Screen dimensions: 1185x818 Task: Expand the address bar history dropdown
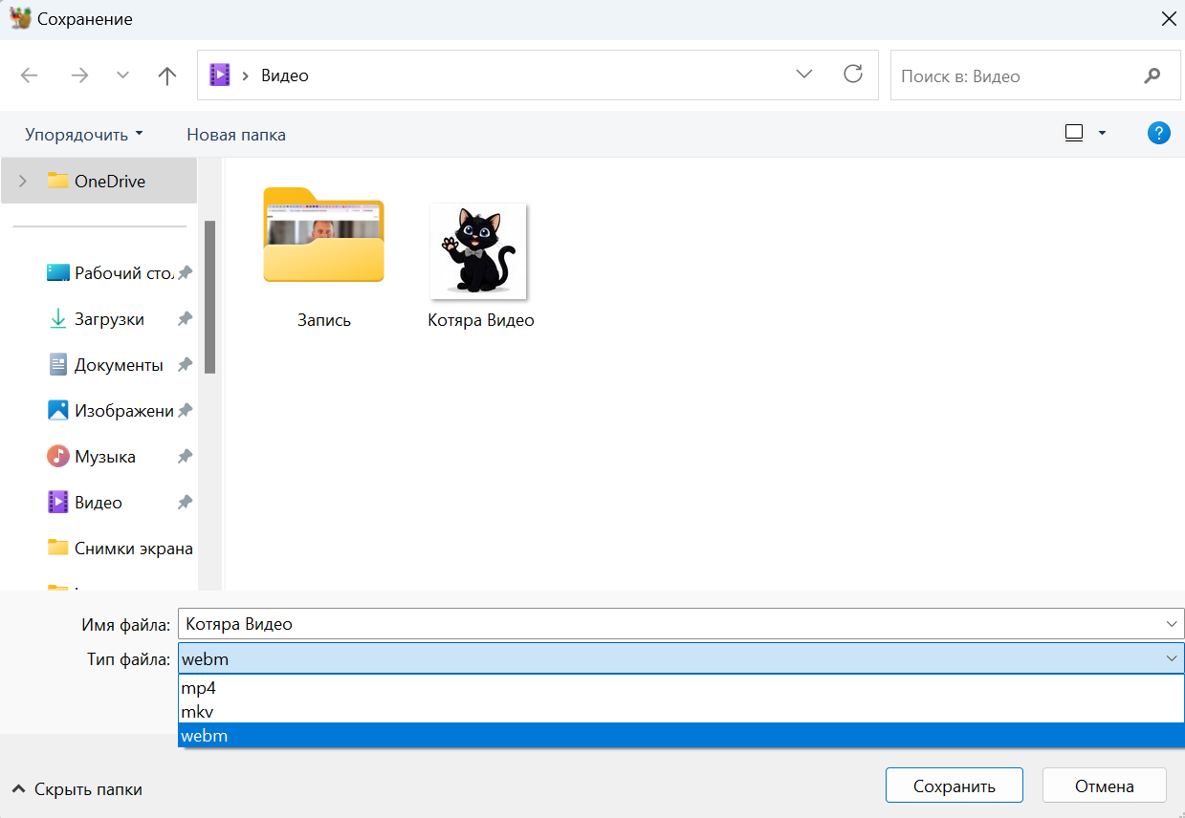(803, 75)
